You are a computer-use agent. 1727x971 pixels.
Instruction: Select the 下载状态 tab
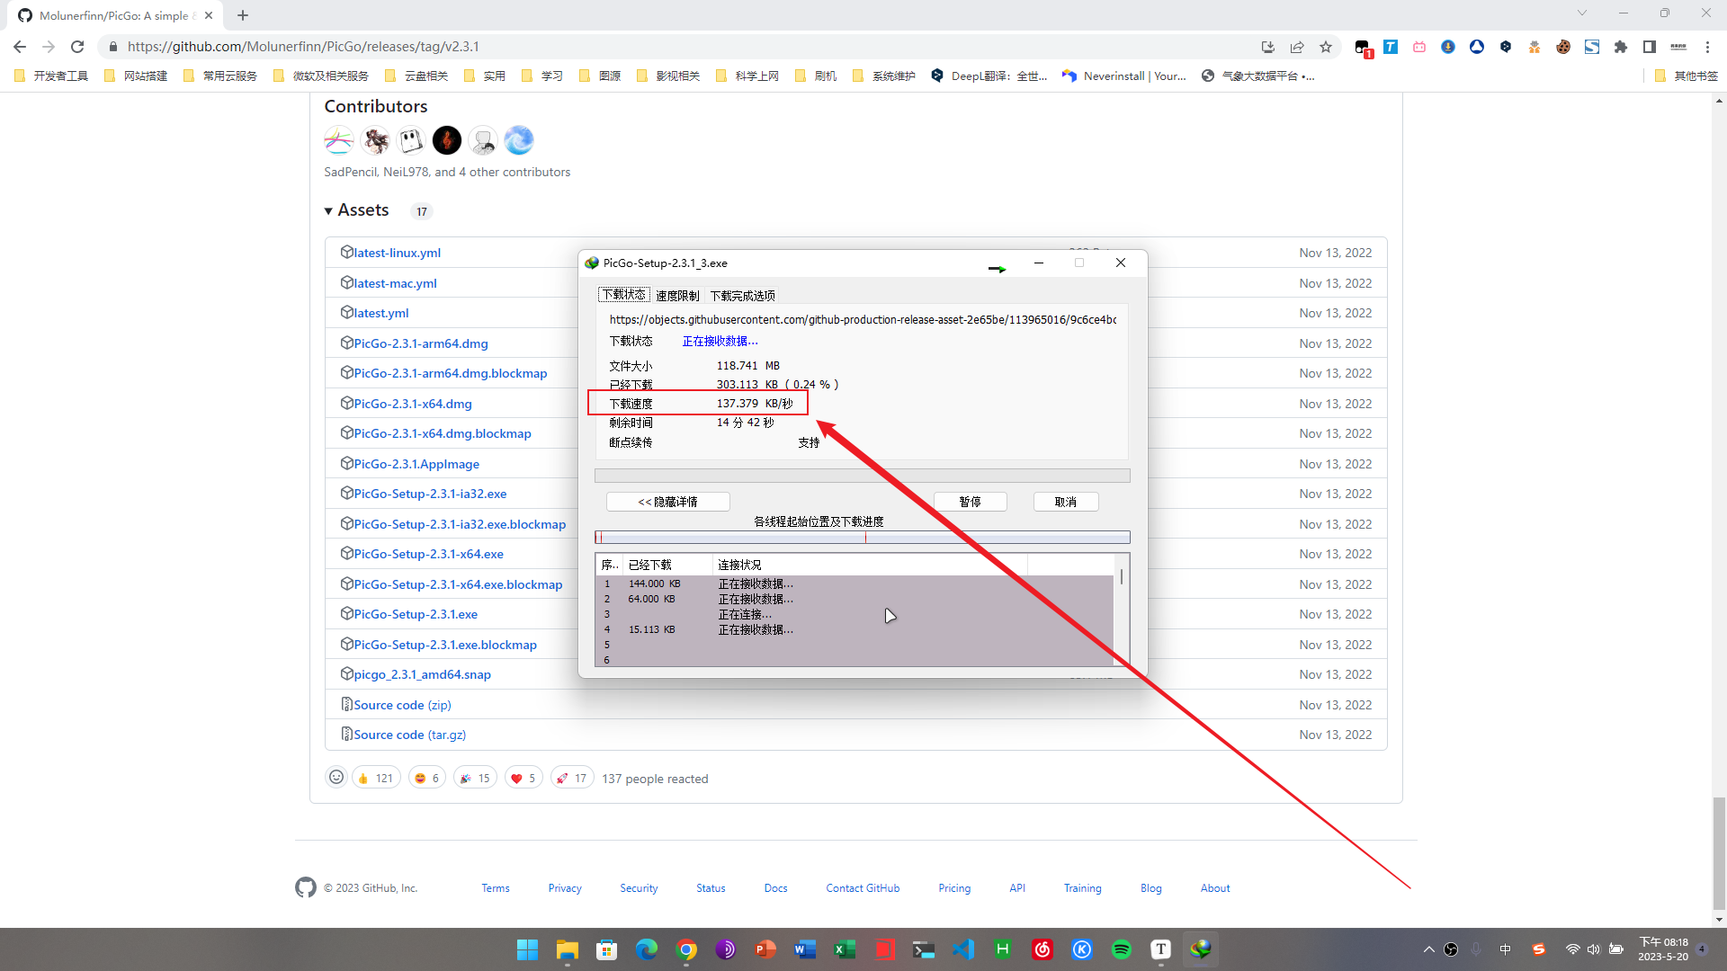624,295
